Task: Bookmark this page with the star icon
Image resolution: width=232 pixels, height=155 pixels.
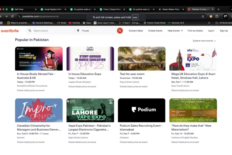Action: 203,16
